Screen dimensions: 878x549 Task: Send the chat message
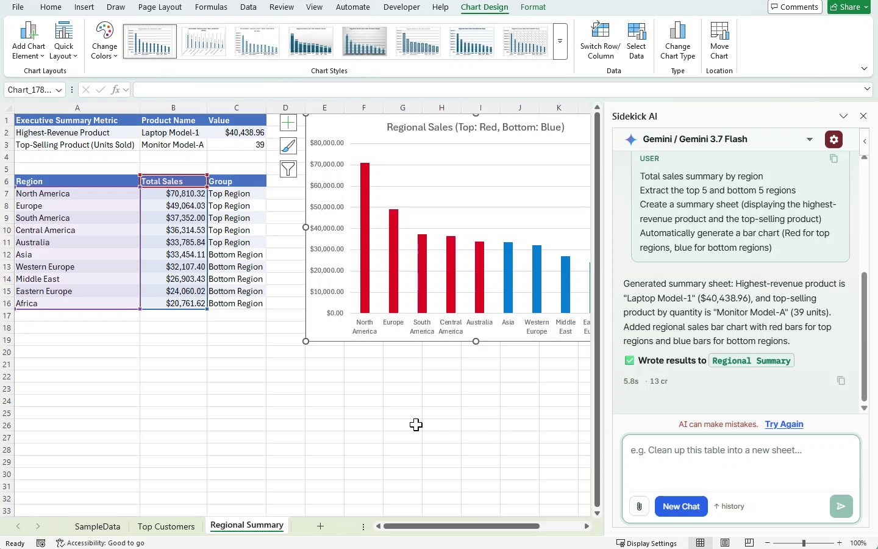841,506
